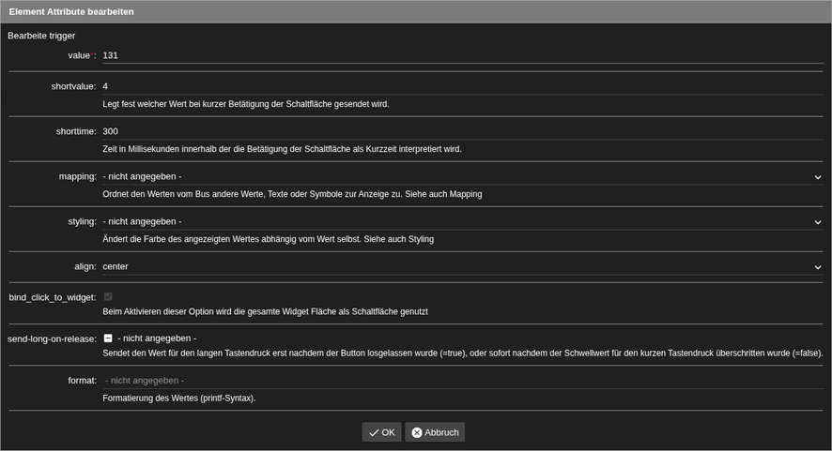Click the 'Formatierung des Wertes (printf-Syntax).' text

(x=178, y=398)
